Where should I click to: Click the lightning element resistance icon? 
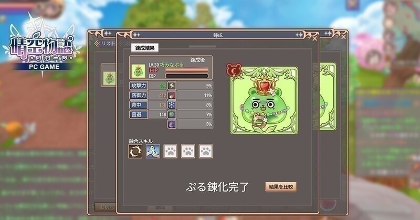(x=172, y=86)
